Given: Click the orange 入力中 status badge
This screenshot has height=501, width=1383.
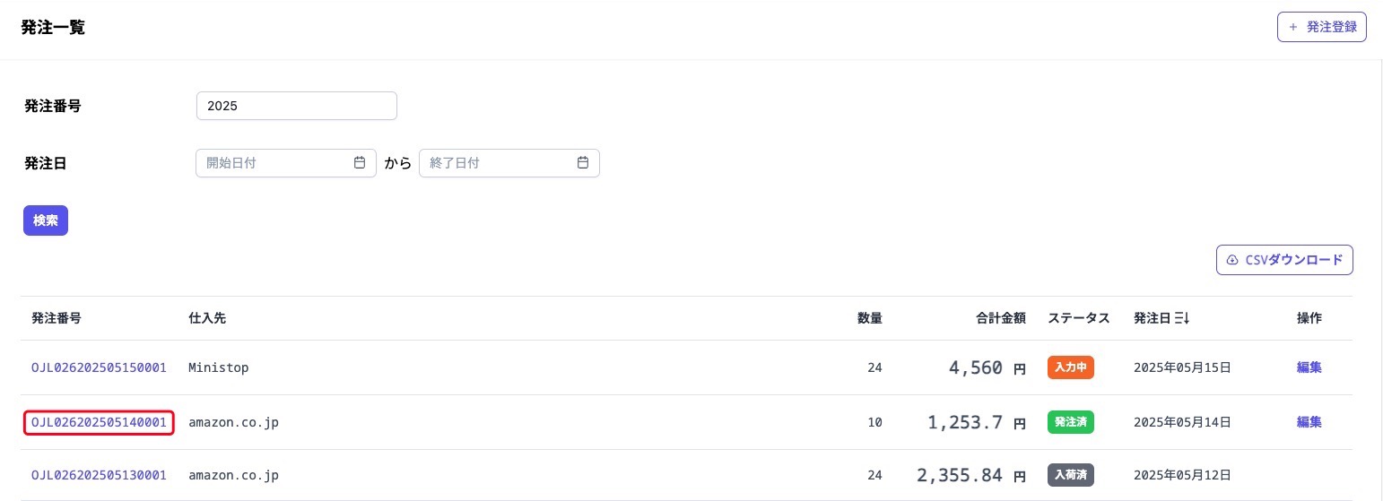Looking at the screenshot, I should point(1071,367).
